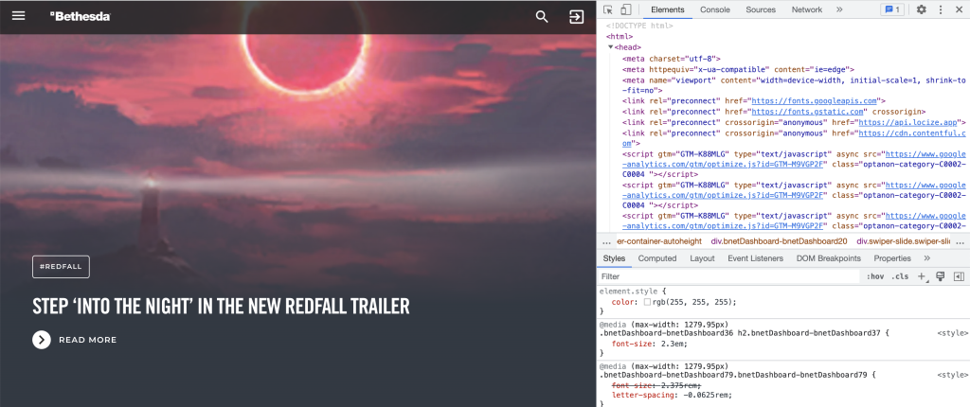Edit the letter-spacing -0.0625rem value

(704, 395)
